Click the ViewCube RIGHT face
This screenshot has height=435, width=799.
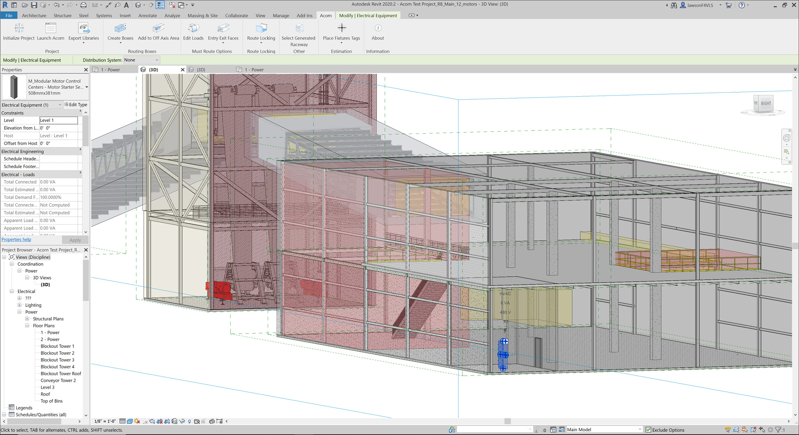(765, 104)
